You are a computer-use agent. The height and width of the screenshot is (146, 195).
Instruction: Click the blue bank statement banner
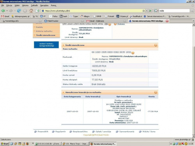pyautogui.click(x=46, y=45)
